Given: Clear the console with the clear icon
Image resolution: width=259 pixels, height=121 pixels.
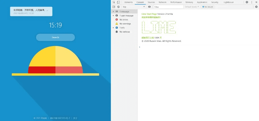Looking at the screenshot, I should click(118, 7).
